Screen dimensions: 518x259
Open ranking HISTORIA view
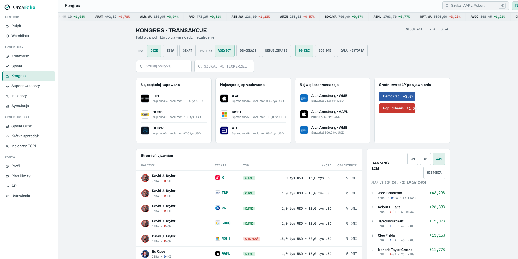pyautogui.click(x=434, y=173)
